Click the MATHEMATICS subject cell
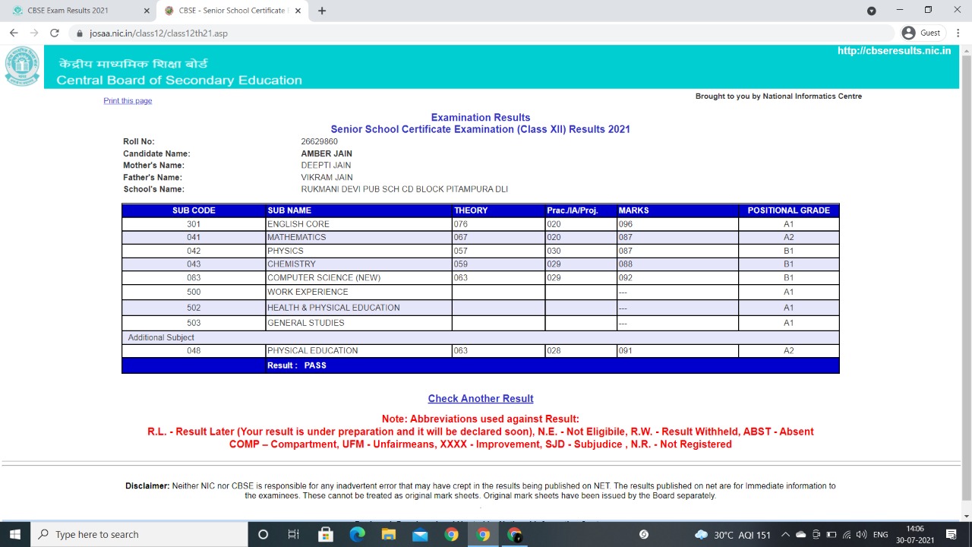 pos(358,237)
